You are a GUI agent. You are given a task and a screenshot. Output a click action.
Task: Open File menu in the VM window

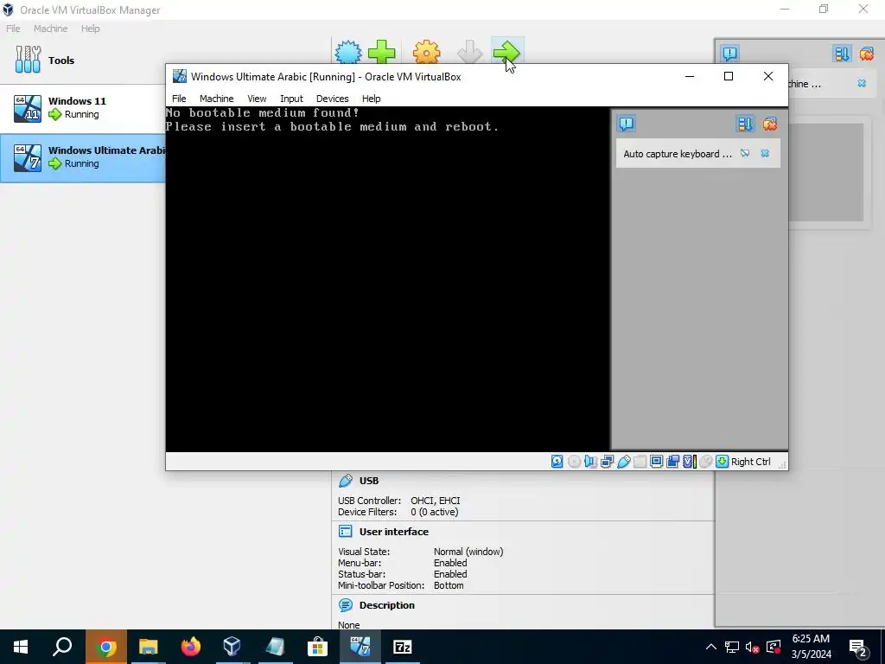coord(179,99)
